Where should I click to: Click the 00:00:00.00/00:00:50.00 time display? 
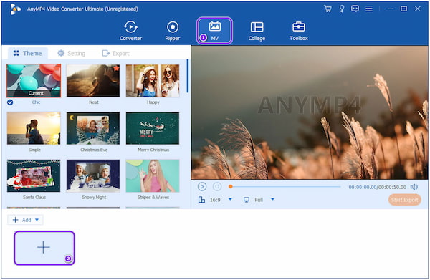coord(378,187)
